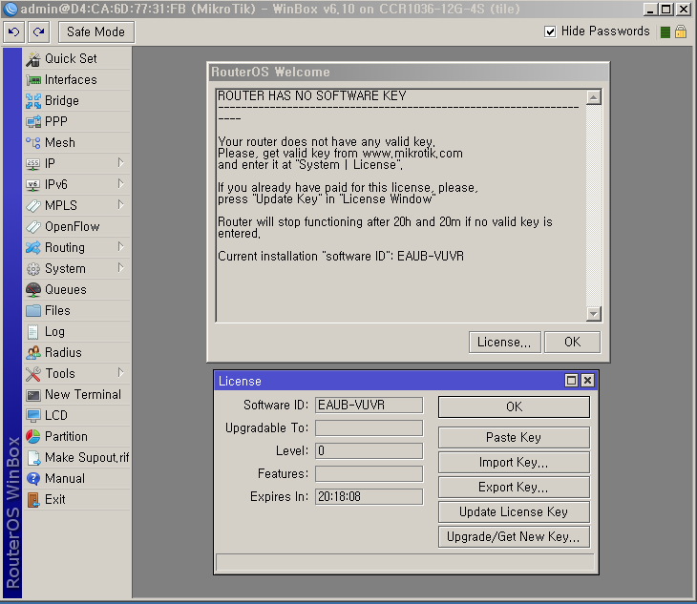Open the Interfaces menu label
Screen dimensions: 697x604
pos(71,80)
